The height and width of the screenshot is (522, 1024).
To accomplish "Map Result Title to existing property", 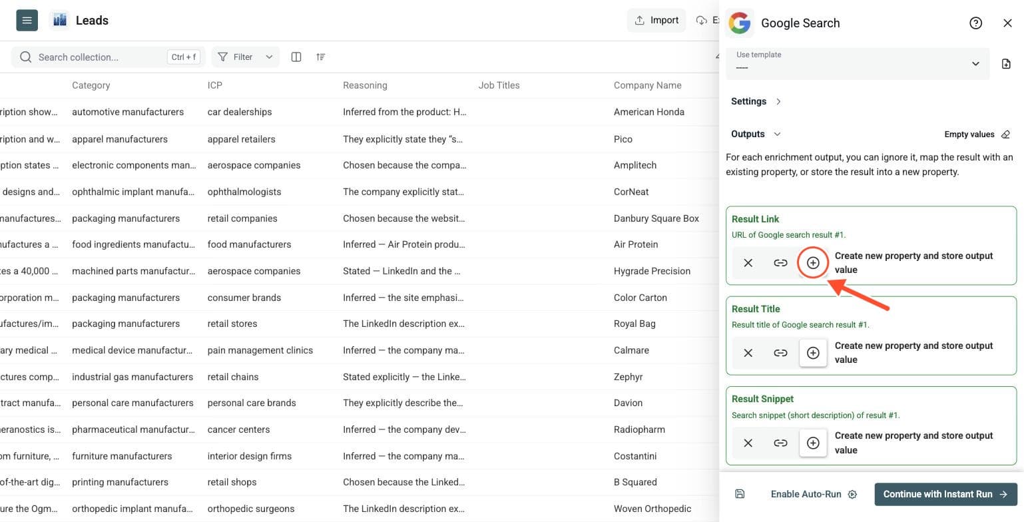I will (780, 353).
